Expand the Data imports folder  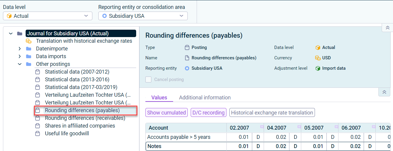pos(20,56)
